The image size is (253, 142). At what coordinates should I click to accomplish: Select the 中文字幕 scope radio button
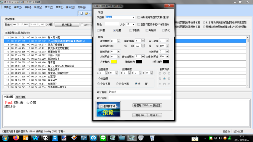[x=99, y=84]
